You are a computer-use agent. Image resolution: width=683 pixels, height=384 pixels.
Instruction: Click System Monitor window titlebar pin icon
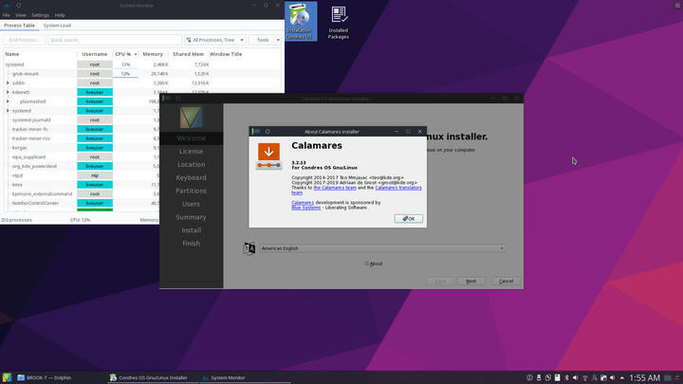[x=18, y=6]
